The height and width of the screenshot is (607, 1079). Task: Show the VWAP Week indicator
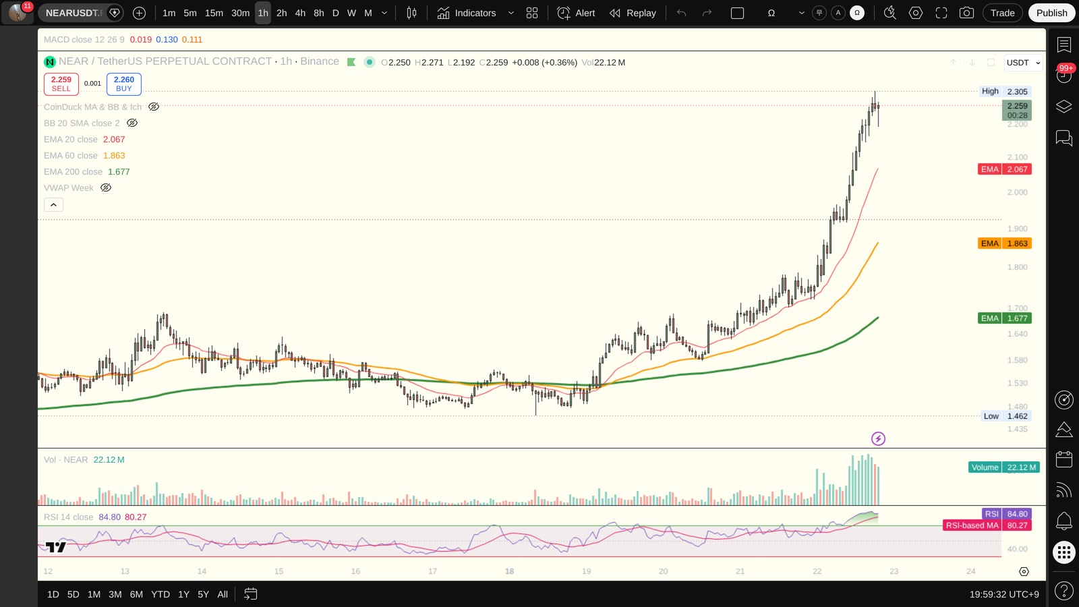point(106,187)
